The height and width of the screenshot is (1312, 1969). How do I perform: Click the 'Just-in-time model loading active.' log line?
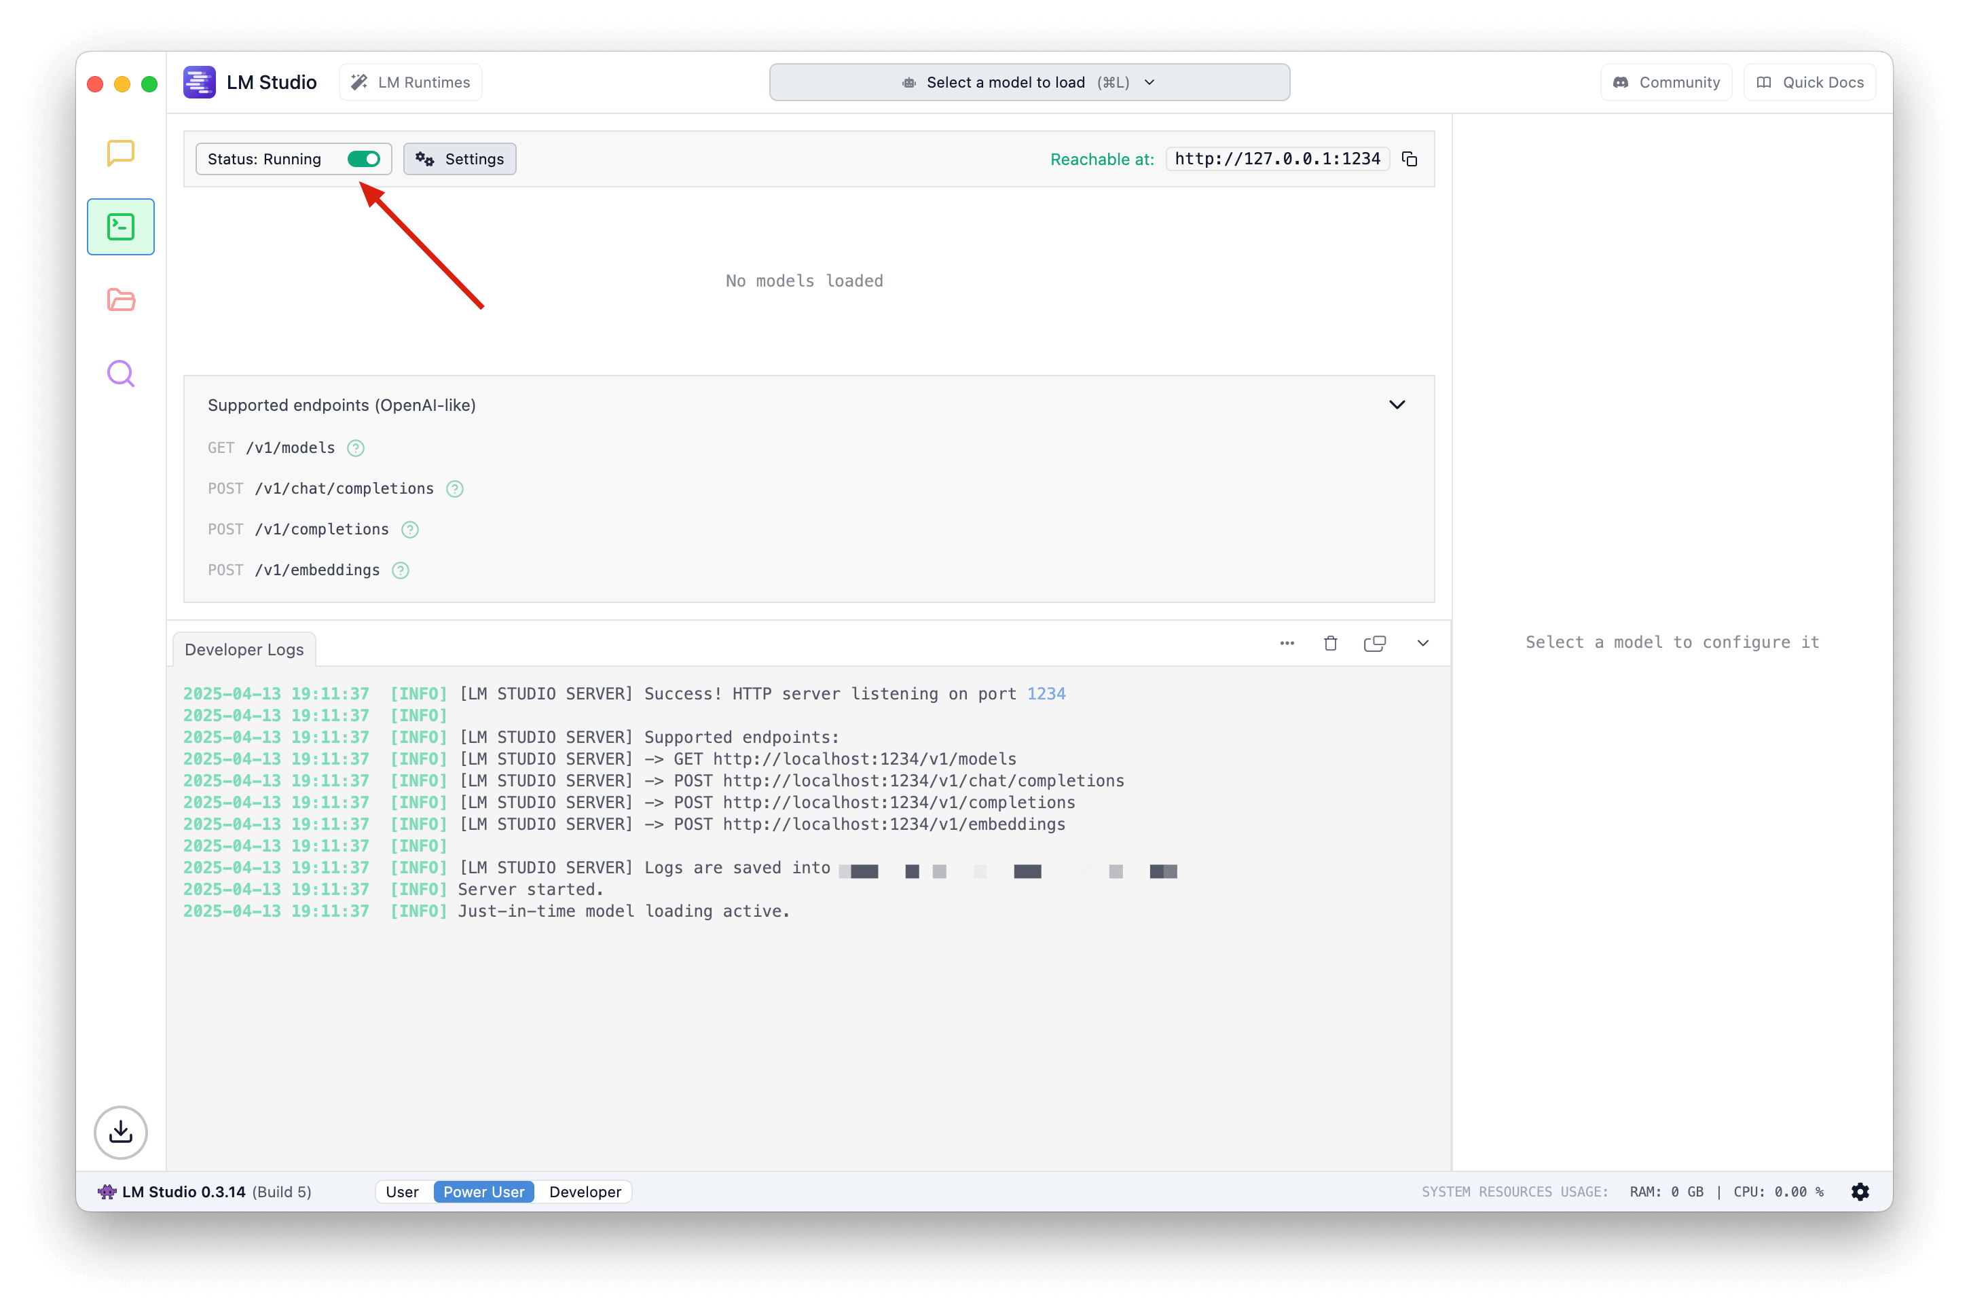pos(623,911)
